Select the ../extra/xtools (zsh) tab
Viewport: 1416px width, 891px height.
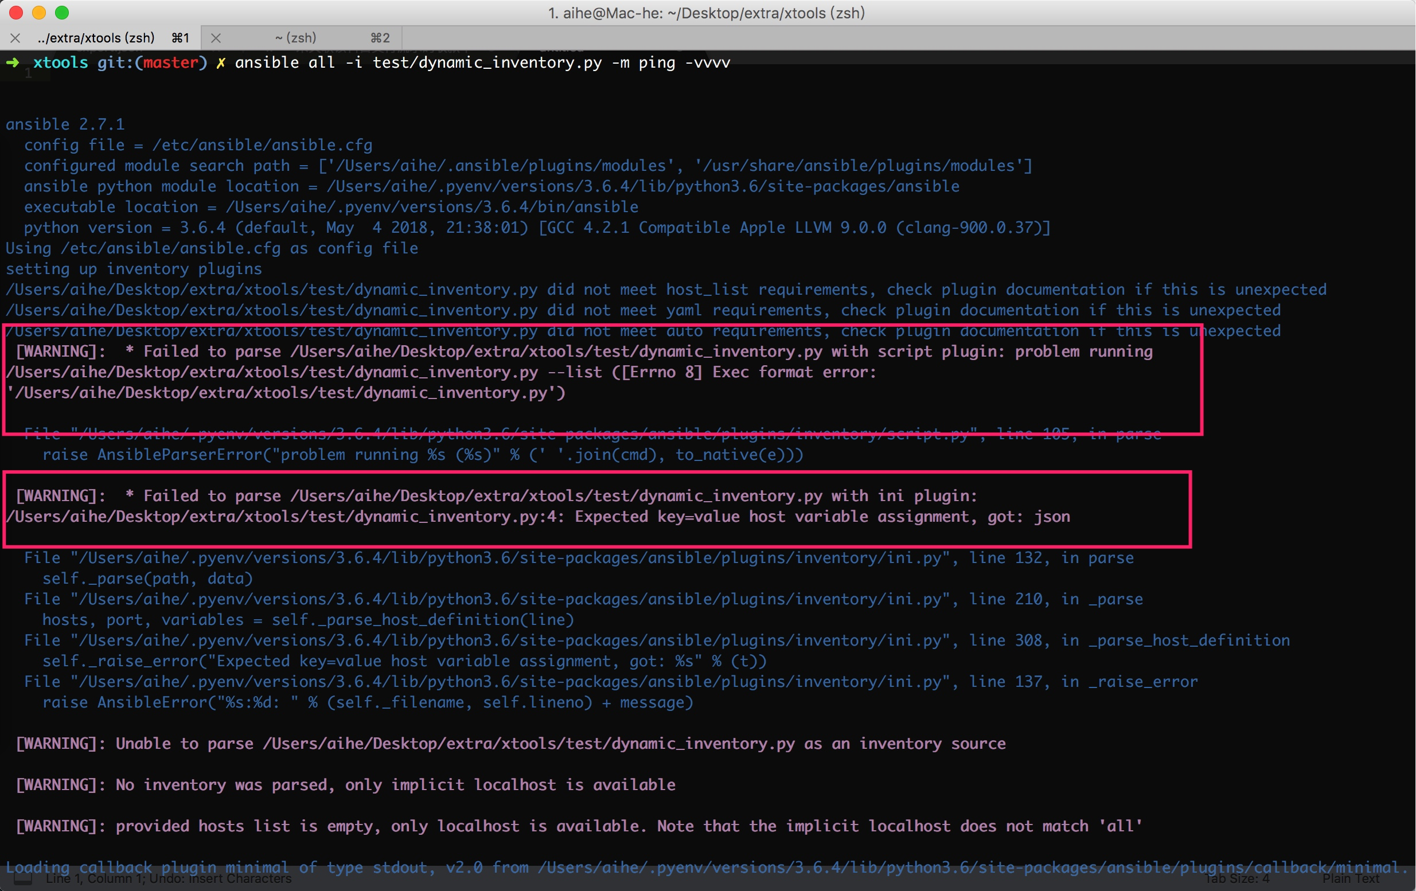(95, 38)
